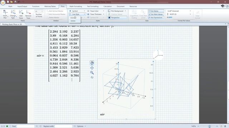
Task: Expand the find Options dropdown
Action: pyautogui.click(x=81, y=126)
